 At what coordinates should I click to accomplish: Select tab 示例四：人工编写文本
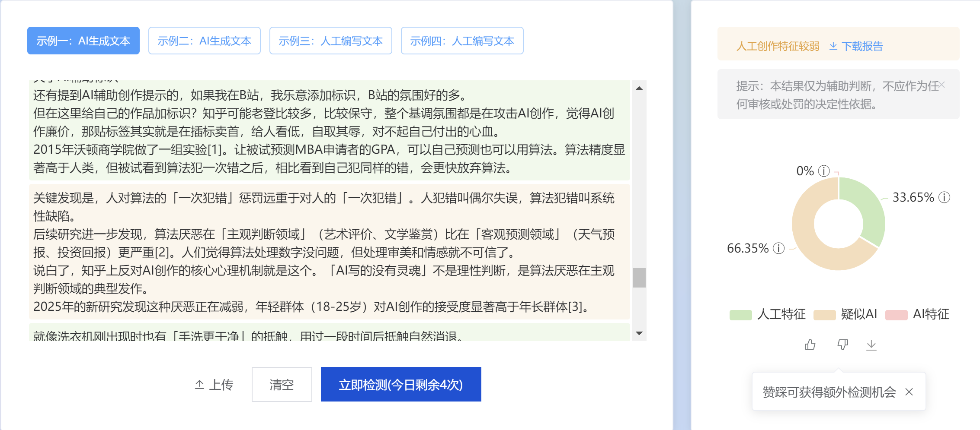(x=462, y=41)
